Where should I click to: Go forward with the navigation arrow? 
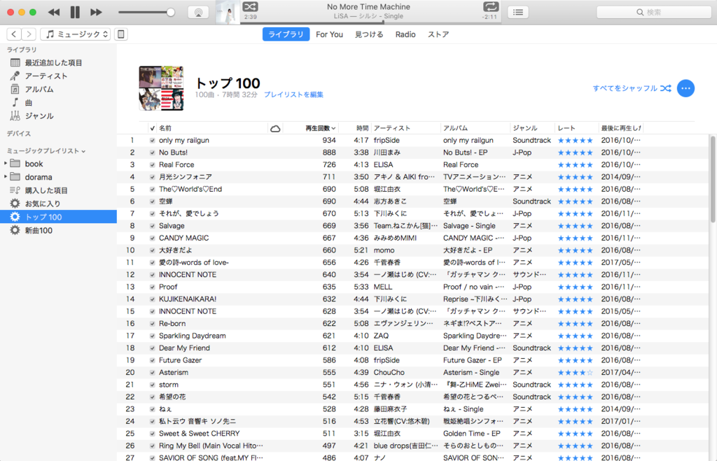(28, 34)
